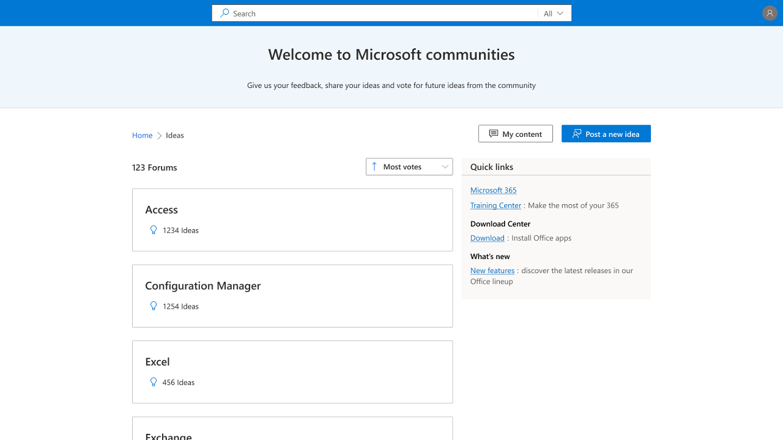Open the New features link
This screenshot has height=440, width=783.
492,270
